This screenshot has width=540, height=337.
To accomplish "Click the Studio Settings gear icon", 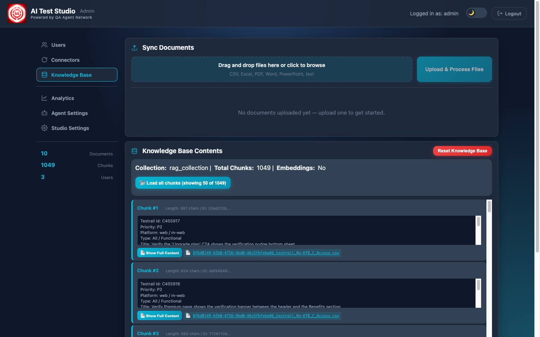I will tap(44, 128).
